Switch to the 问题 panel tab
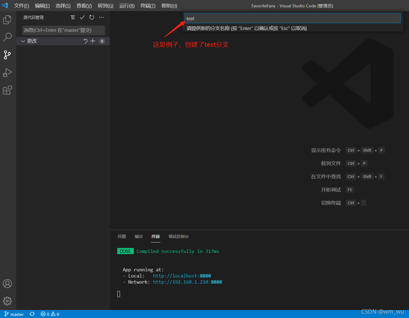Image resolution: width=409 pixels, height=318 pixels. click(122, 236)
